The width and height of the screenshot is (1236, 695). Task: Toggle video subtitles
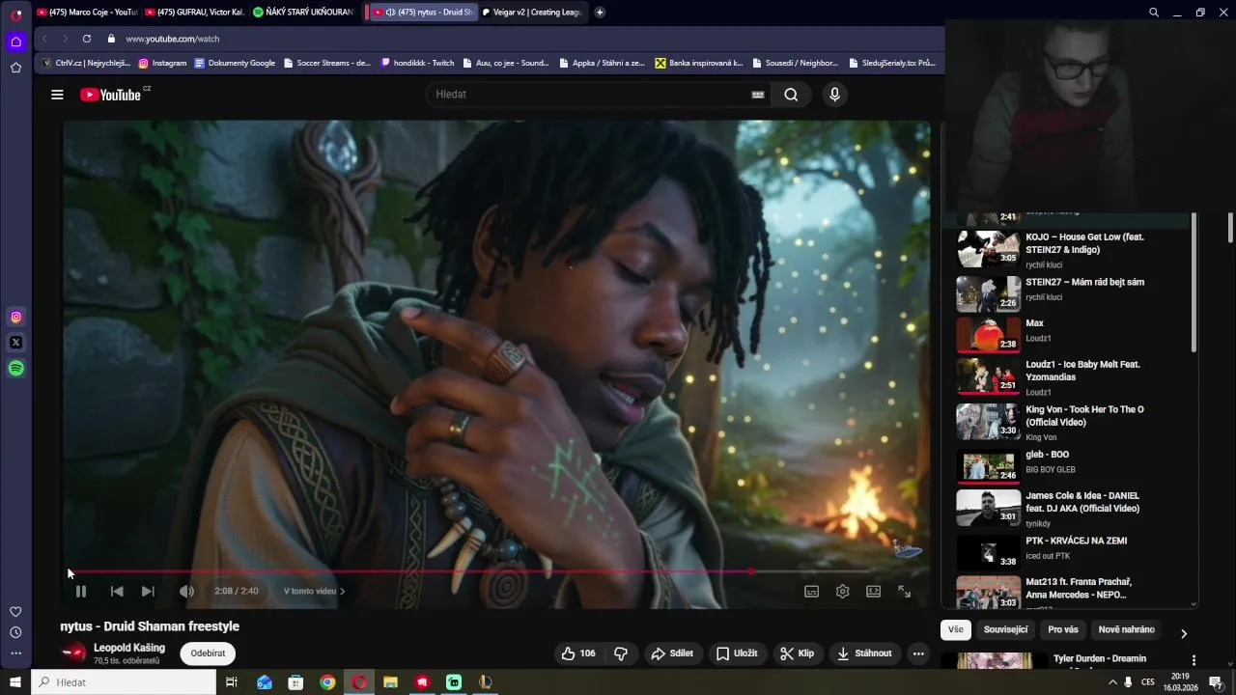[x=812, y=592]
